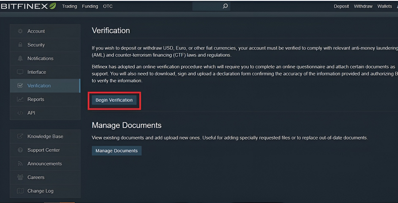Click the Bitfinex leaf logo
This screenshot has width=398, height=203.
pyautogui.click(x=53, y=6)
